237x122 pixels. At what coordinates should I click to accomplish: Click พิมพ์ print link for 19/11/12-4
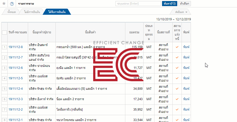click(x=186, y=88)
